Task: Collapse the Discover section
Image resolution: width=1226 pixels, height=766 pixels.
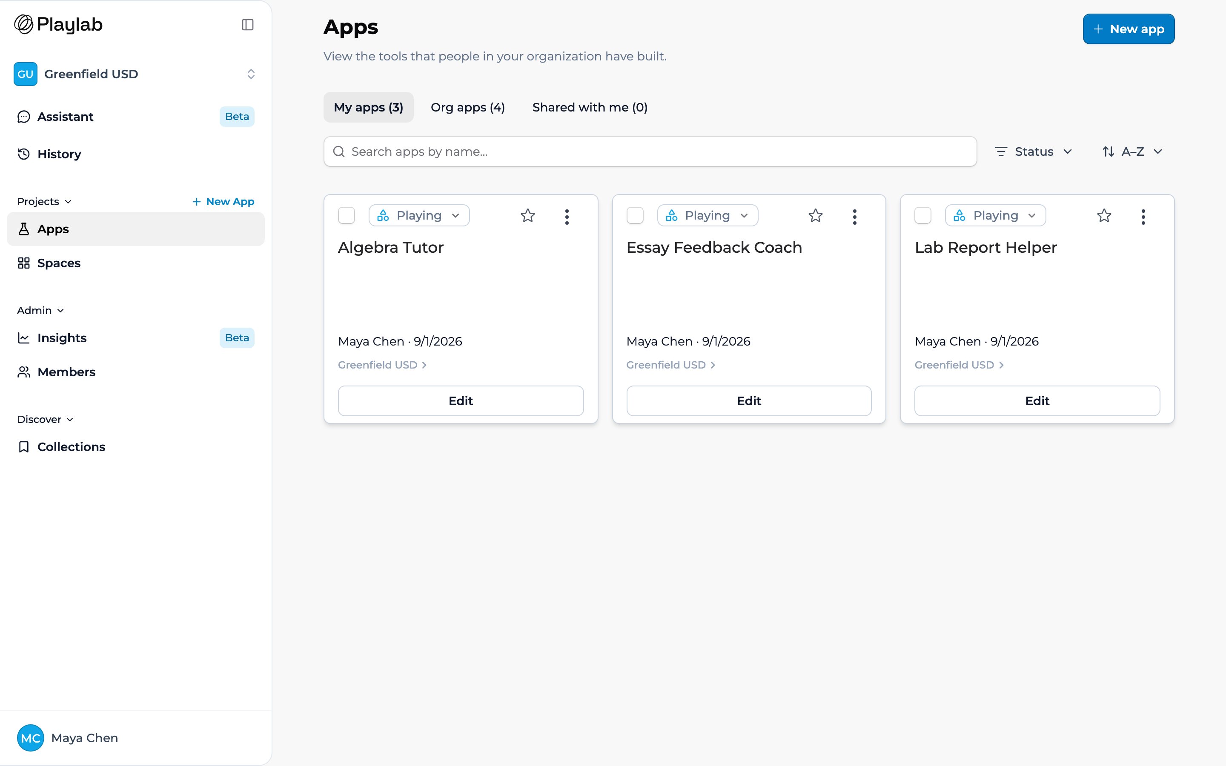Action: point(46,420)
